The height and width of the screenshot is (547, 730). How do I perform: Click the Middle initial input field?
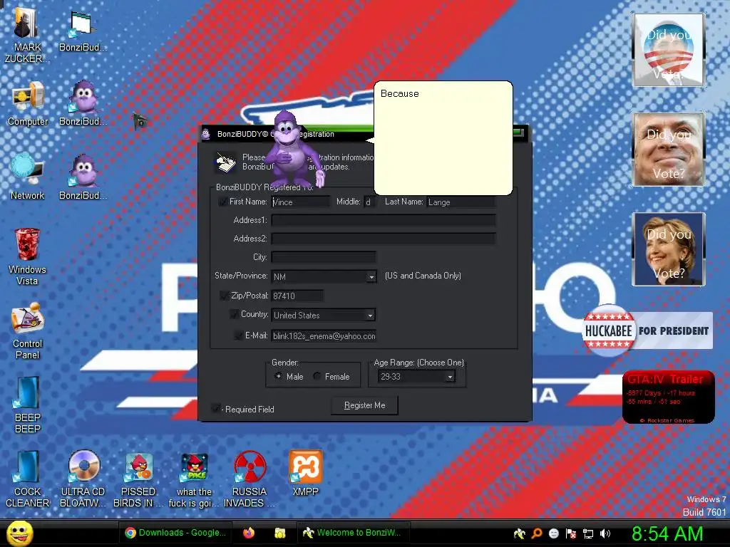pos(369,202)
